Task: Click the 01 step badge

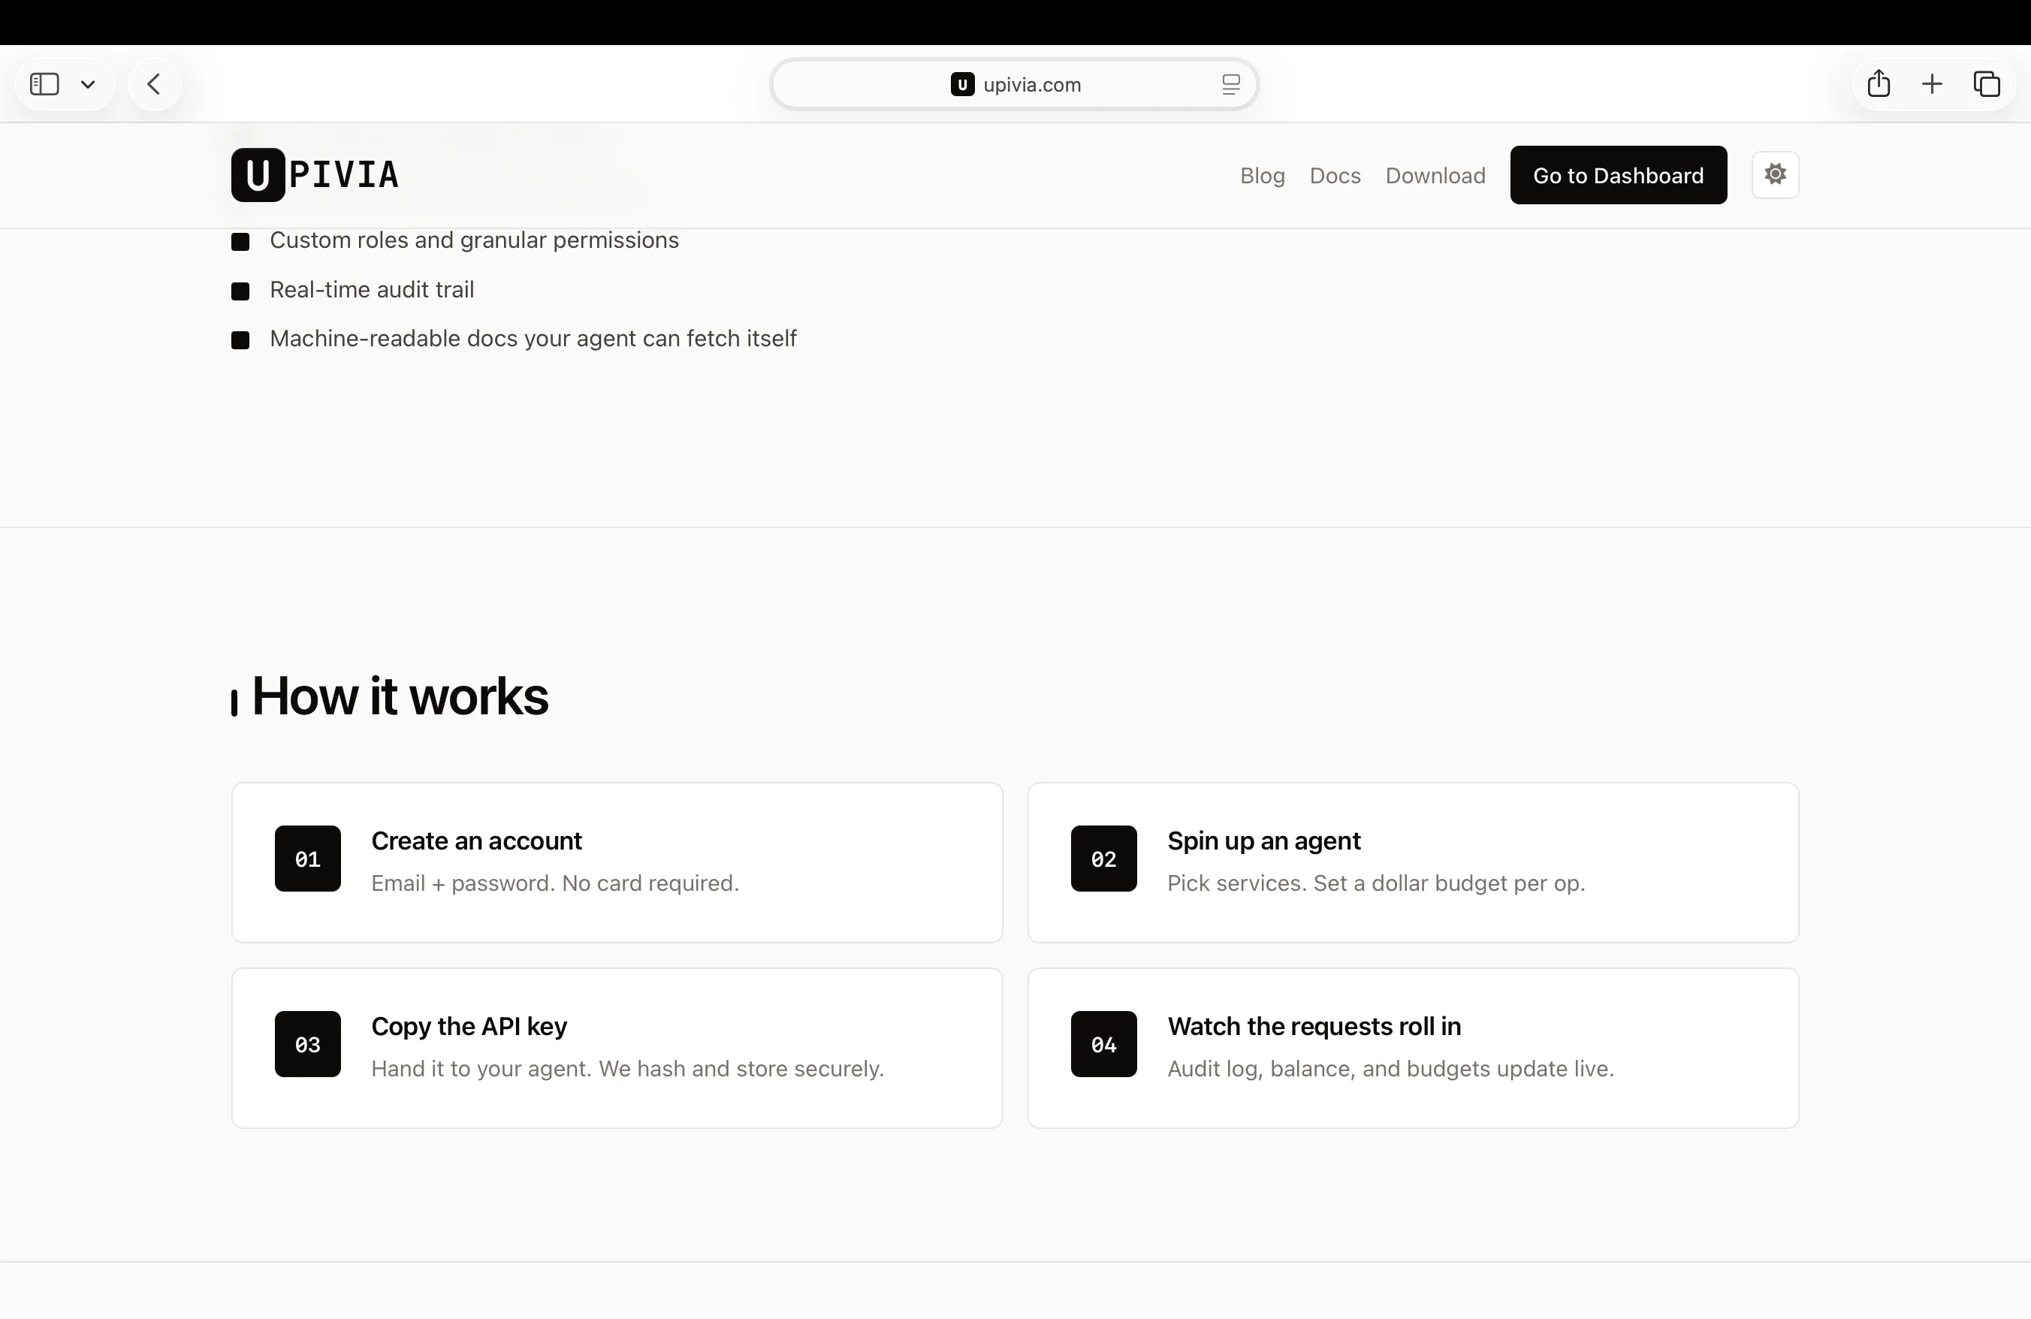Action: (x=307, y=859)
